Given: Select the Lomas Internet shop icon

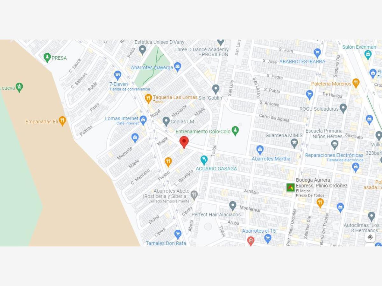Looking at the screenshot, I should click(x=143, y=120).
